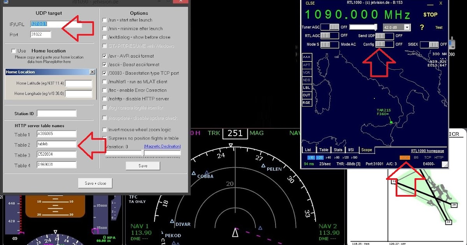Open help via the yellow question mark icon
This screenshot has height=245, width=467.
coord(422,27)
